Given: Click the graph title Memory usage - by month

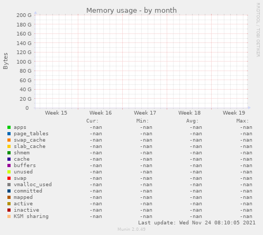Looking at the screenshot, I should click(x=131, y=11).
